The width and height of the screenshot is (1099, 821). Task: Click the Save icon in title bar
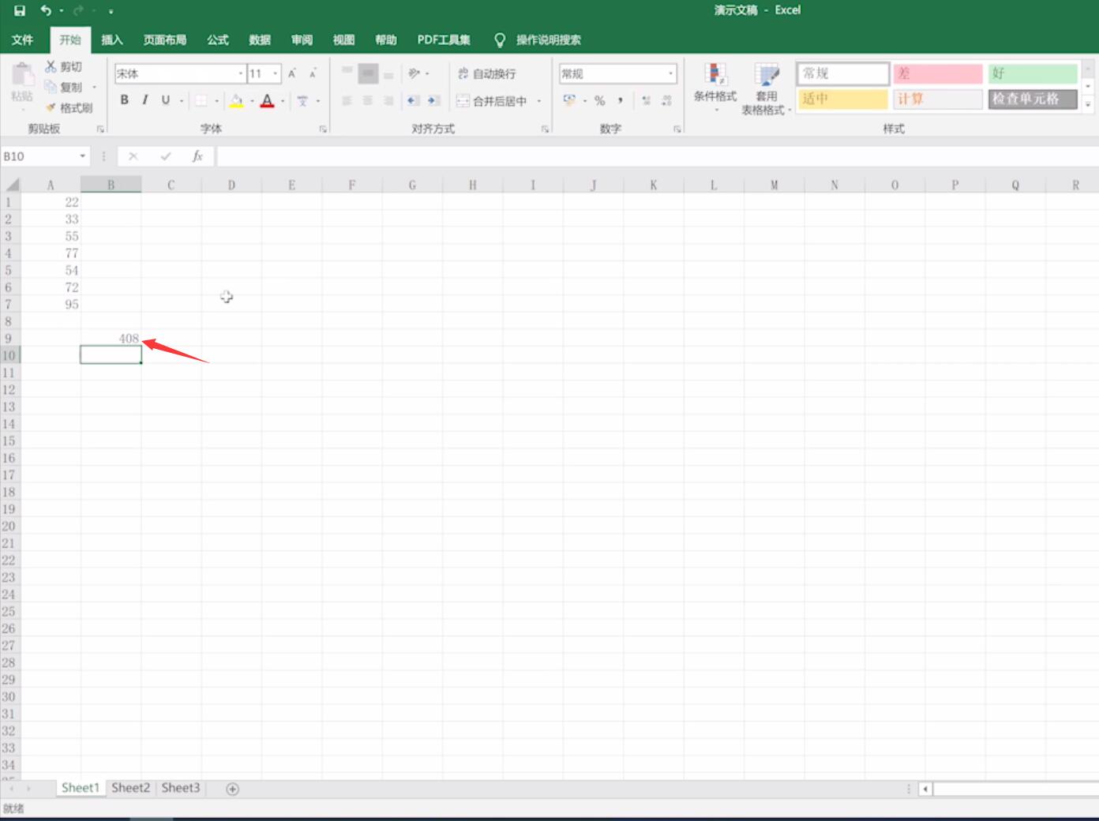pyautogui.click(x=20, y=10)
